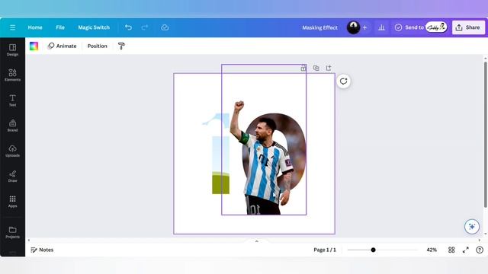The image size is (488, 274).
Task: Go to Home
Action: [35, 27]
